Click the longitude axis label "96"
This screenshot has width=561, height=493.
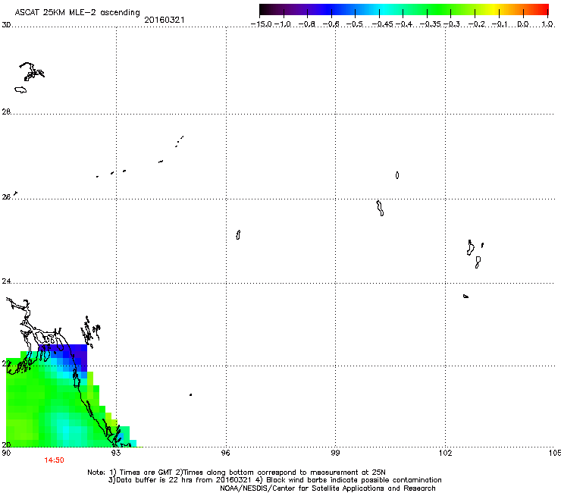(x=225, y=453)
